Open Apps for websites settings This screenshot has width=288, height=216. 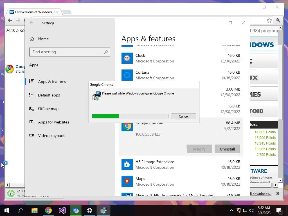tap(53, 122)
